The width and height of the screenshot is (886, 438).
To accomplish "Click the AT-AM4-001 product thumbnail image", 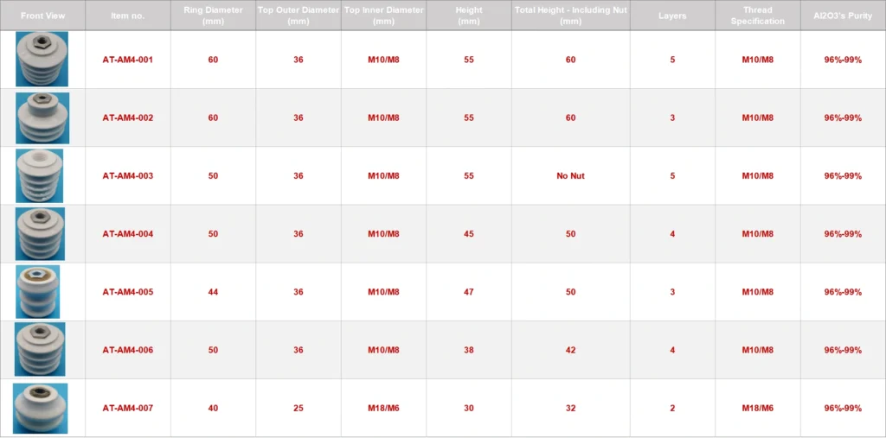I will (x=42, y=59).
